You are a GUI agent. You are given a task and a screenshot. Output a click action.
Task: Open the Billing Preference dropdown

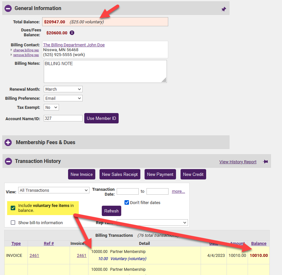click(x=63, y=98)
